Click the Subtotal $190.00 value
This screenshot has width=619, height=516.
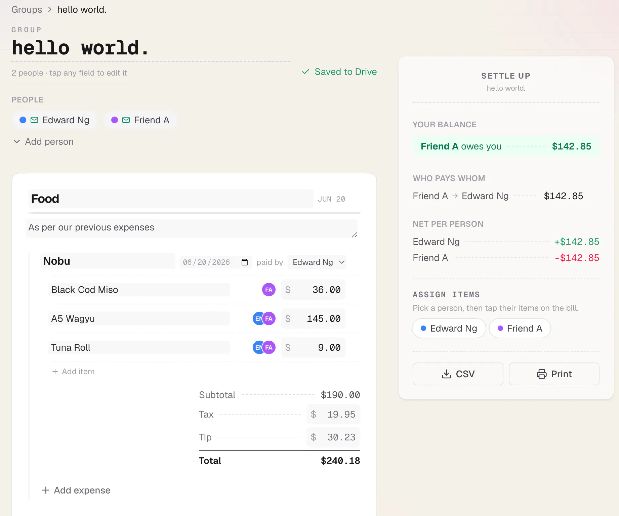point(340,395)
